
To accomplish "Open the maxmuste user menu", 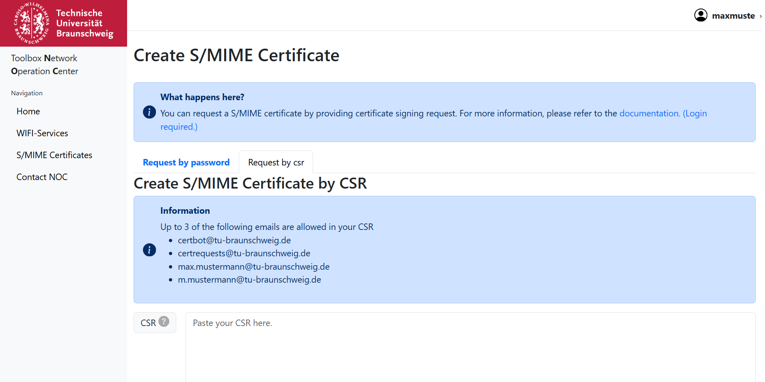I will [x=733, y=16].
